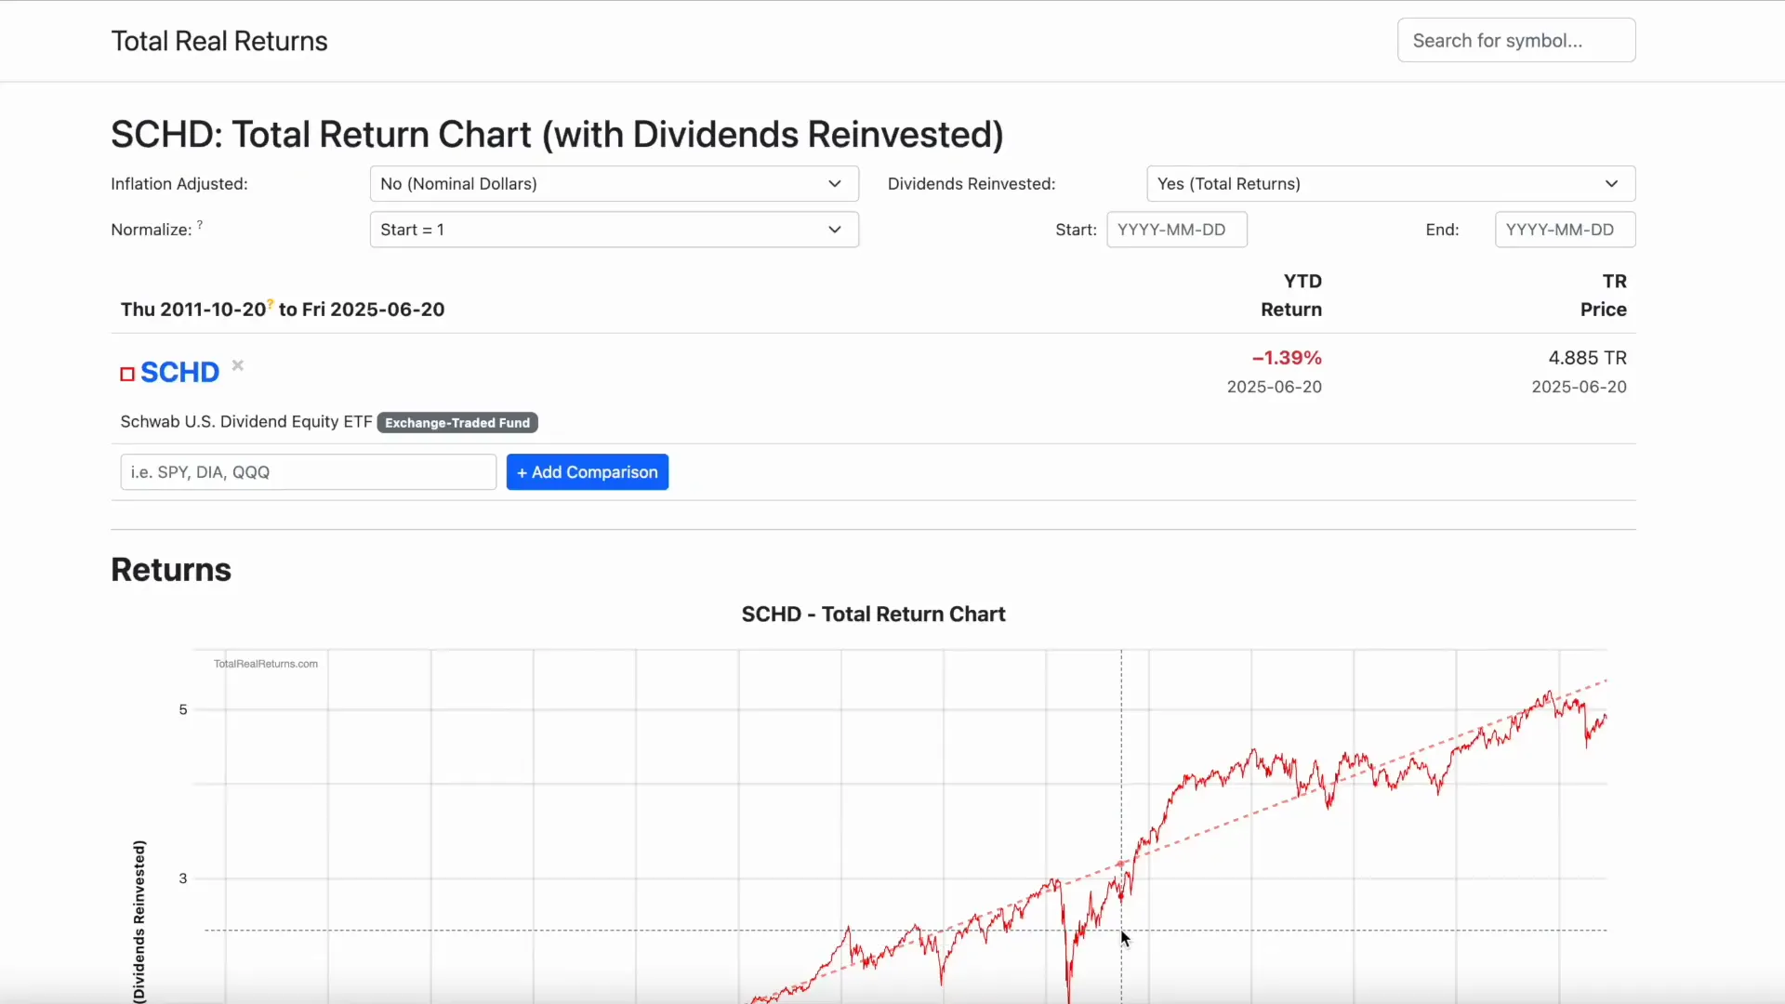This screenshot has height=1004, width=1785.
Task: Click the y-axis label 3
Action: pos(183,878)
